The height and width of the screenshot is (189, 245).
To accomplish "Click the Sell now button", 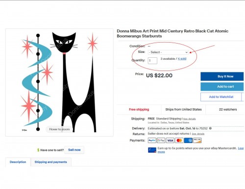I will click(x=74, y=150).
